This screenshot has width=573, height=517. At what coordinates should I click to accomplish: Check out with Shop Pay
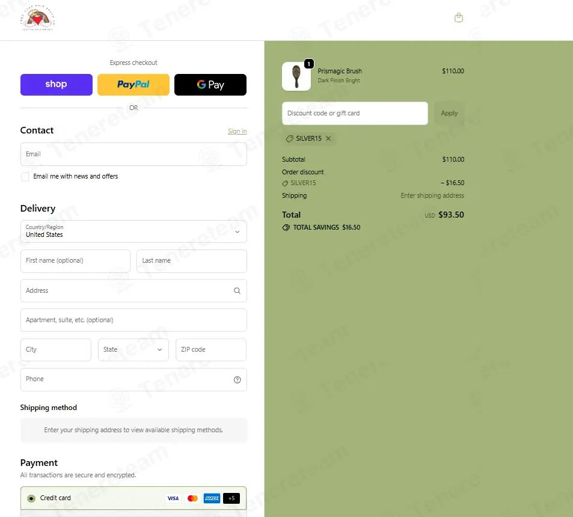point(57,85)
